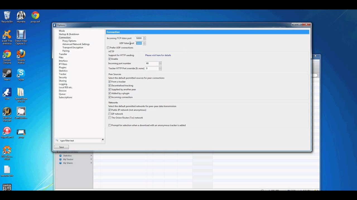Open the DLL-Files FIXER shortcut
The height and width of the screenshot is (200, 357).
(7, 153)
